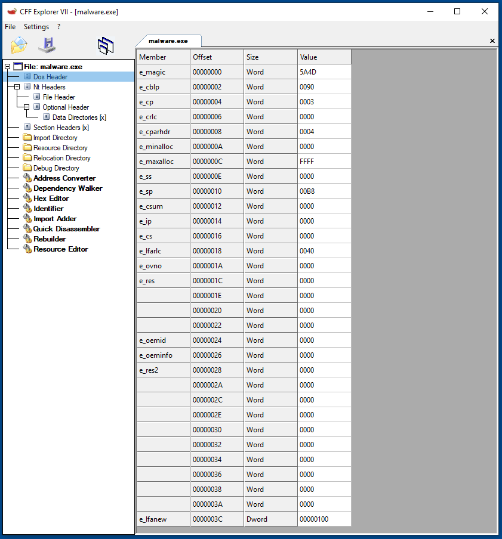This screenshot has height=539, width=502.
Task: Open the Settings menu
Action: 36,27
